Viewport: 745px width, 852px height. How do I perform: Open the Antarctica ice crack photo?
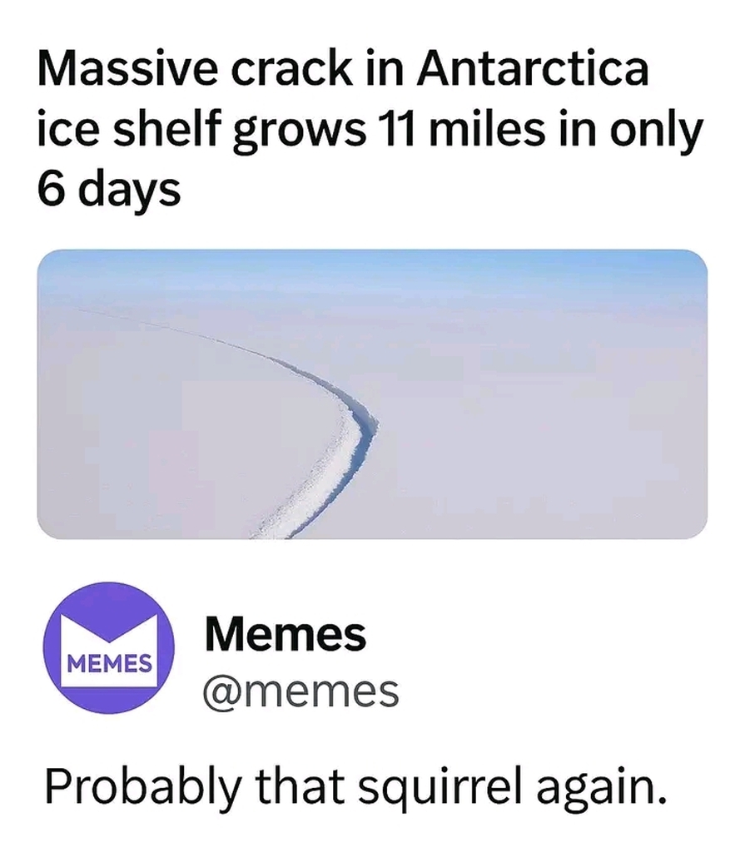(372, 394)
